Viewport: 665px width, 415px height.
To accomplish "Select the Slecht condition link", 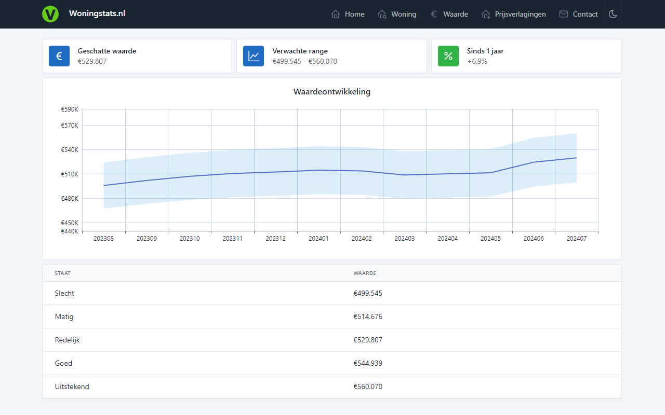I will point(64,293).
